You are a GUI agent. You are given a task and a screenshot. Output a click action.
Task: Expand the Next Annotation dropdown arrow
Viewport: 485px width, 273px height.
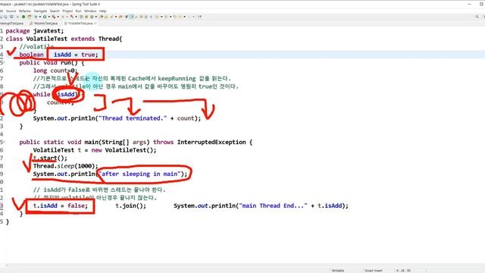(x=161, y=17)
